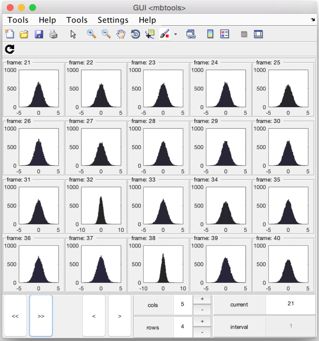The image size is (319, 341).
Task: Open the Settings menu
Action: pos(113,20)
